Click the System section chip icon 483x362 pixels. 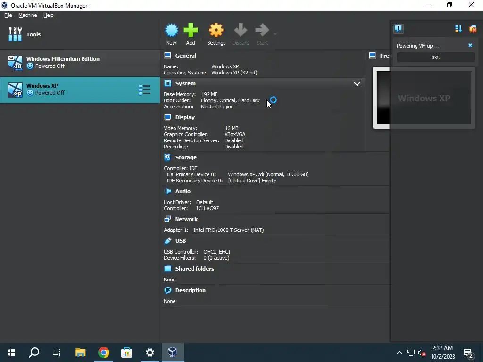click(x=167, y=83)
